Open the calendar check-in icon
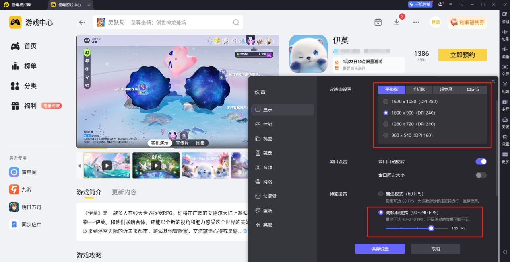 pos(378,22)
